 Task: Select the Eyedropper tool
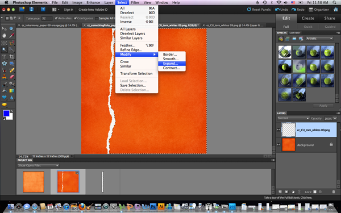coord(11,36)
